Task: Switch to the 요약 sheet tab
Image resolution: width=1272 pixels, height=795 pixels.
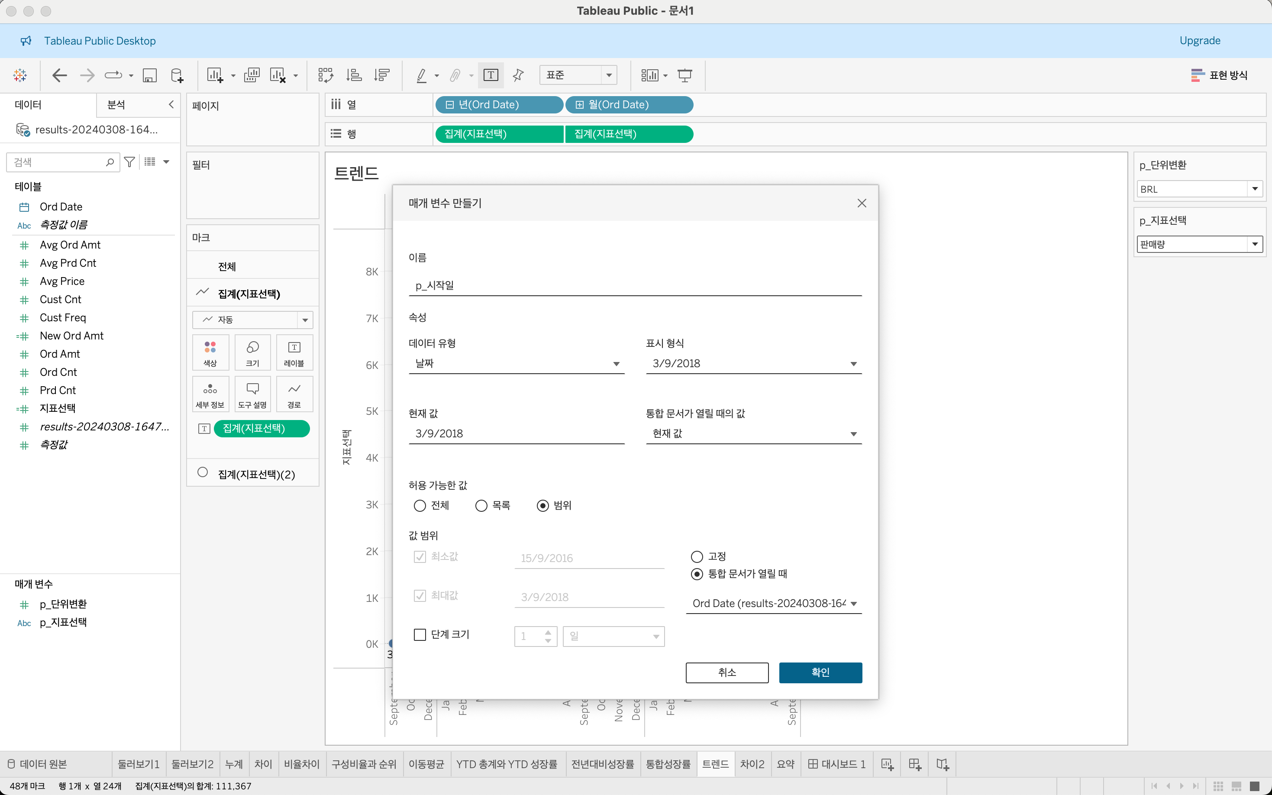Action: coord(785,764)
